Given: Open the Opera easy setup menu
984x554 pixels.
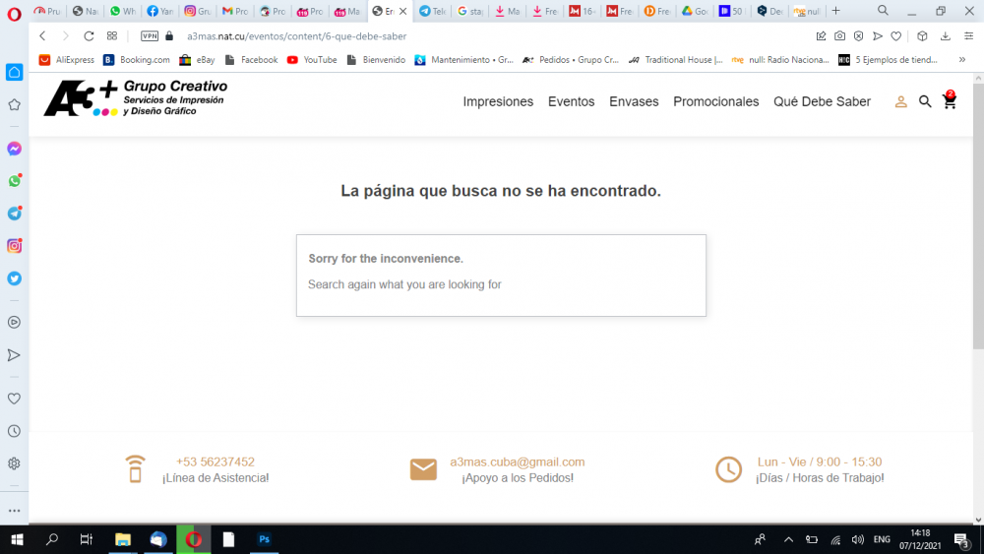Looking at the screenshot, I should [x=969, y=36].
